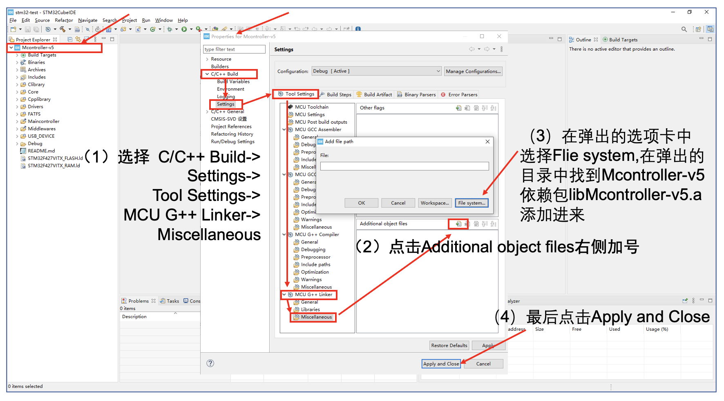Click the File path text field
The width and height of the screenshot is (724, 401).
pyautogui.click(x=404, y=166)
